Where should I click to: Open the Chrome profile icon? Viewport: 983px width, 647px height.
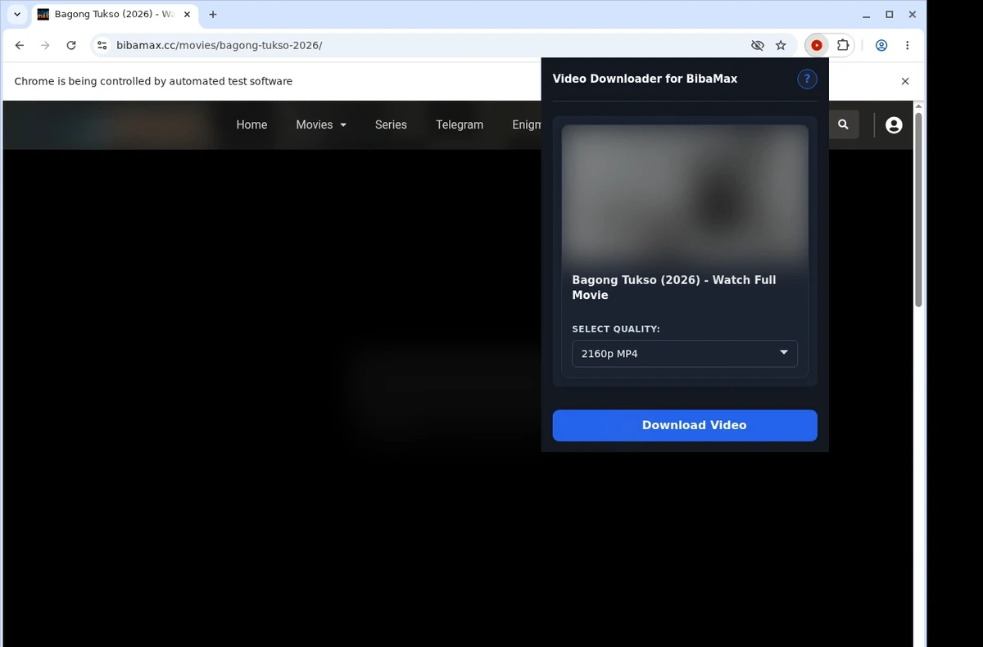pyautogui.click(x=881, y=46)
